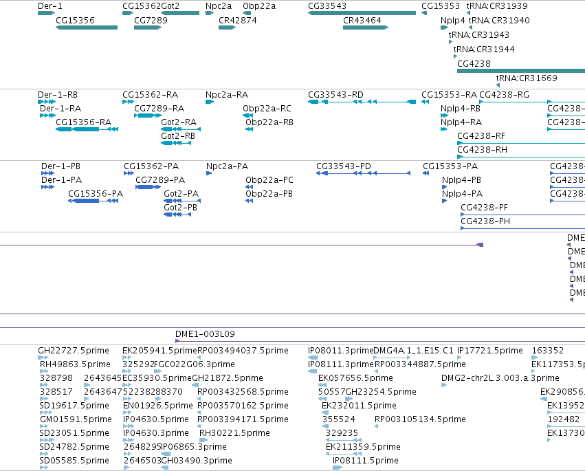This screenshot has width=585, height=471.
Task: Click the CG15353-PA protein label
Action: coord(450,166)
